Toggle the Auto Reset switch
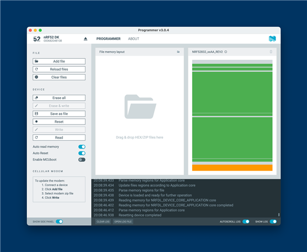Image resolution: width=307 pixels, height=252 pixels. (82, 153)
